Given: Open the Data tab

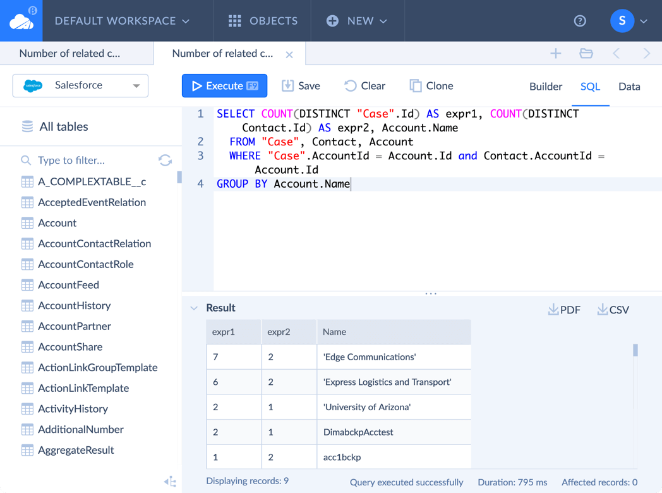Looking at the screenshot, I should pyautogui.click(x=629, y=86).
